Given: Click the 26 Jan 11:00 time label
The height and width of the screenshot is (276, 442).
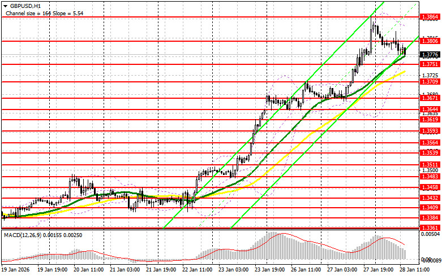Looking at the screenshot, I should pyautogui.click(x=306, y=270).
